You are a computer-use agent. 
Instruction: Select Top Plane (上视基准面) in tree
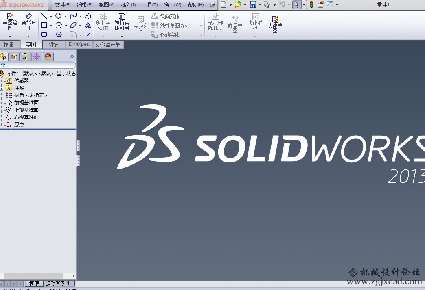click(x=26, y=110)
